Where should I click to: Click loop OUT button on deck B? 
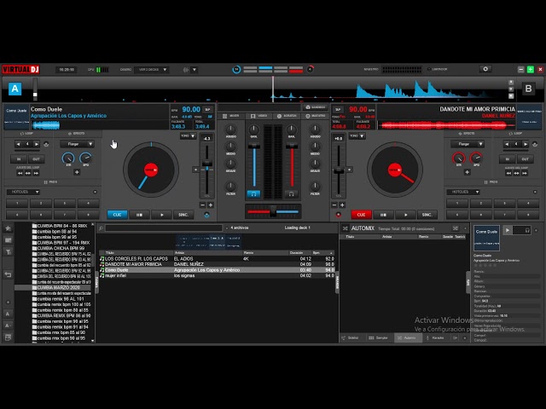click(526, 159)
